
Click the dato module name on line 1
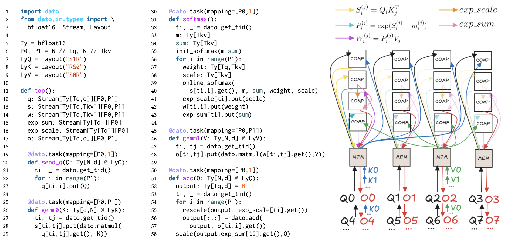click(x=52, y=11)
